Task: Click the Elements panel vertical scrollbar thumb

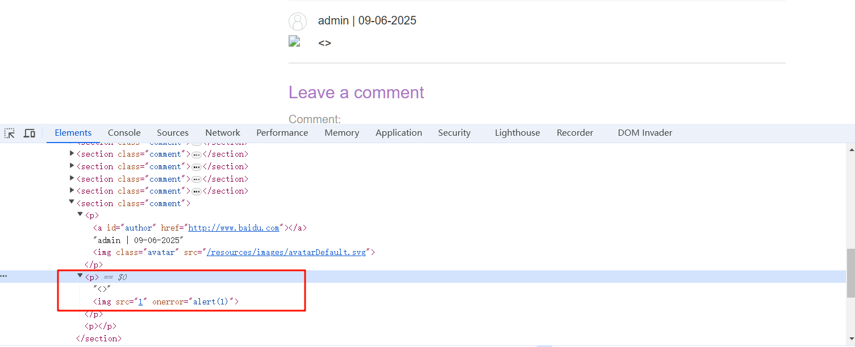Action: [850, 273]
